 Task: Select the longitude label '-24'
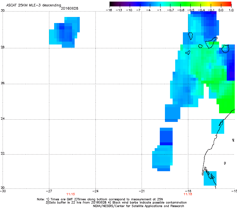click(x=95, y=191)
